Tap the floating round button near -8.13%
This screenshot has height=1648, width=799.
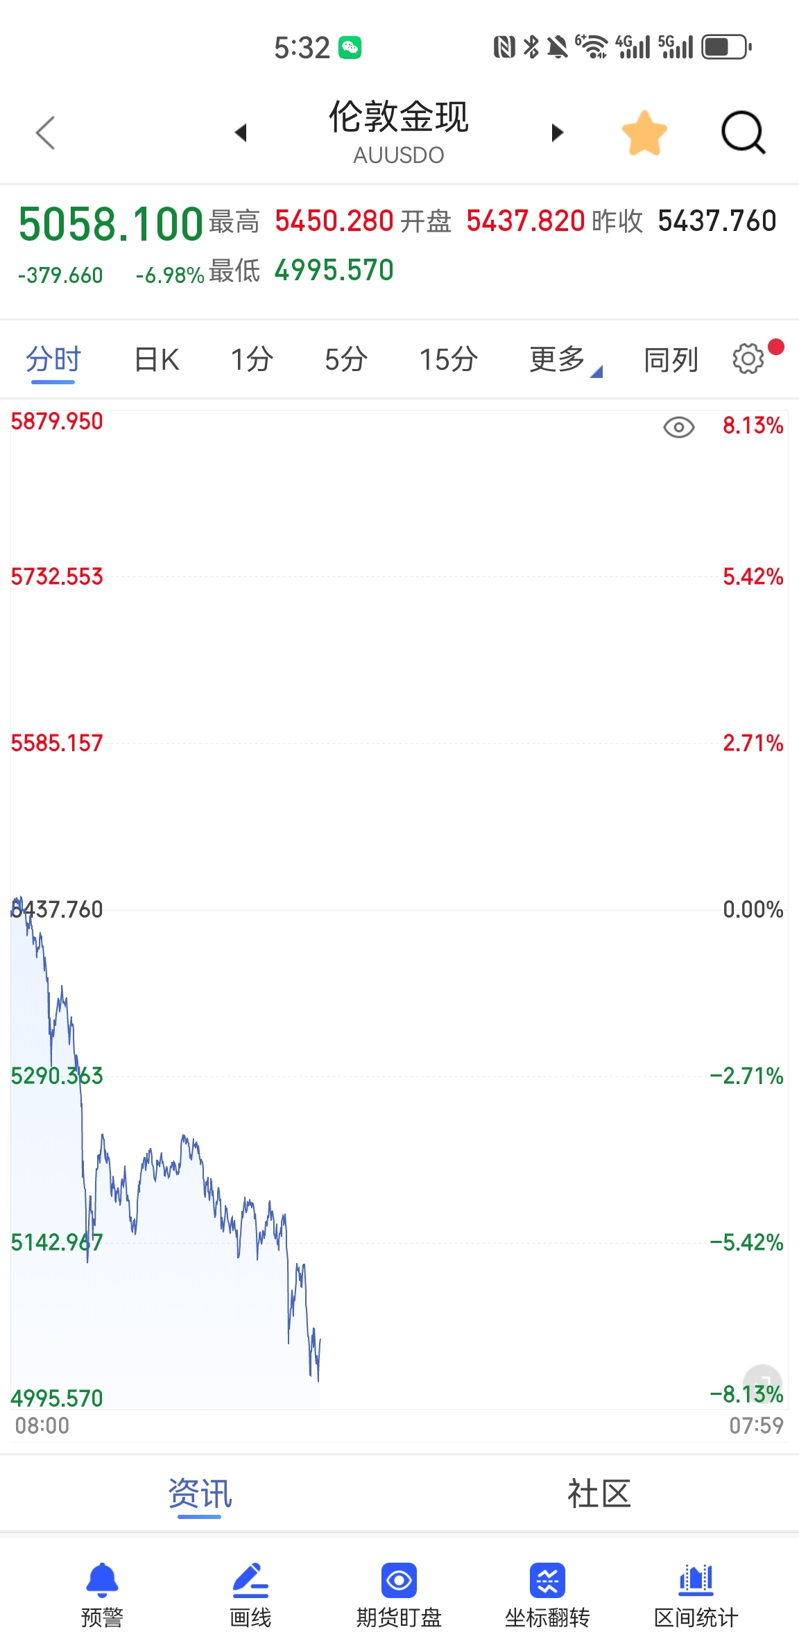pos(762,1383)
